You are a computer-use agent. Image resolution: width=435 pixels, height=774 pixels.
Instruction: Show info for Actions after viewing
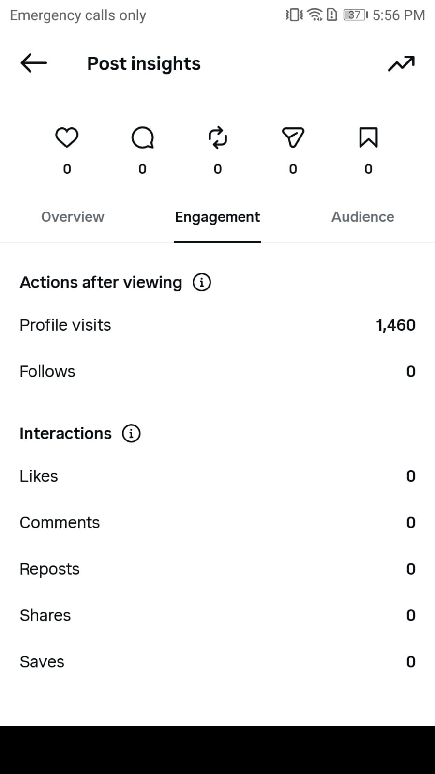202,282
